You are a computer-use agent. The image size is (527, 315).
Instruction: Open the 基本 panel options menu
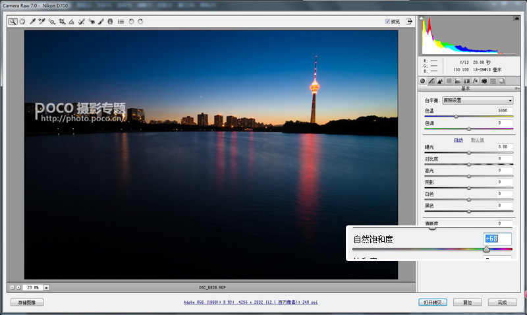click(x=516, y=88)
